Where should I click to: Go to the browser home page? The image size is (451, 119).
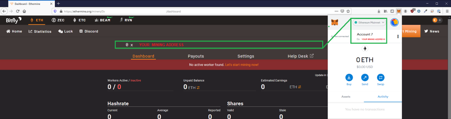pyautogui.click(x=24, y=11)
